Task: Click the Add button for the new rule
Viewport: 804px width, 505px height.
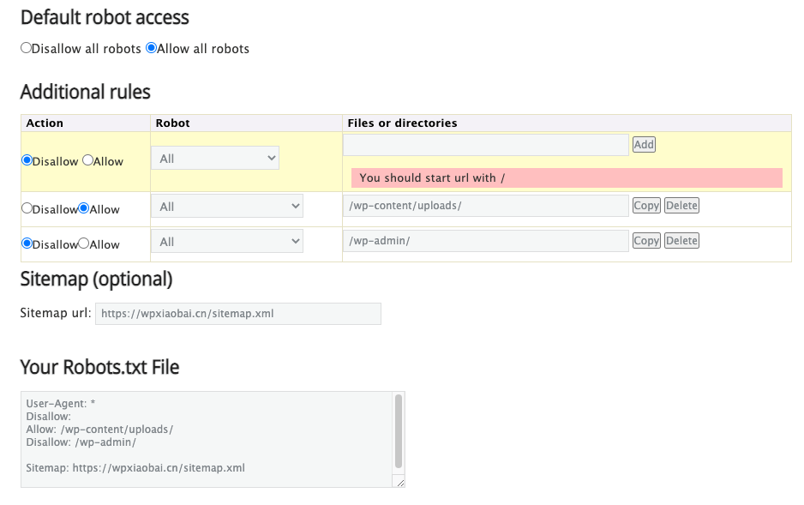Action: (644, 145)
